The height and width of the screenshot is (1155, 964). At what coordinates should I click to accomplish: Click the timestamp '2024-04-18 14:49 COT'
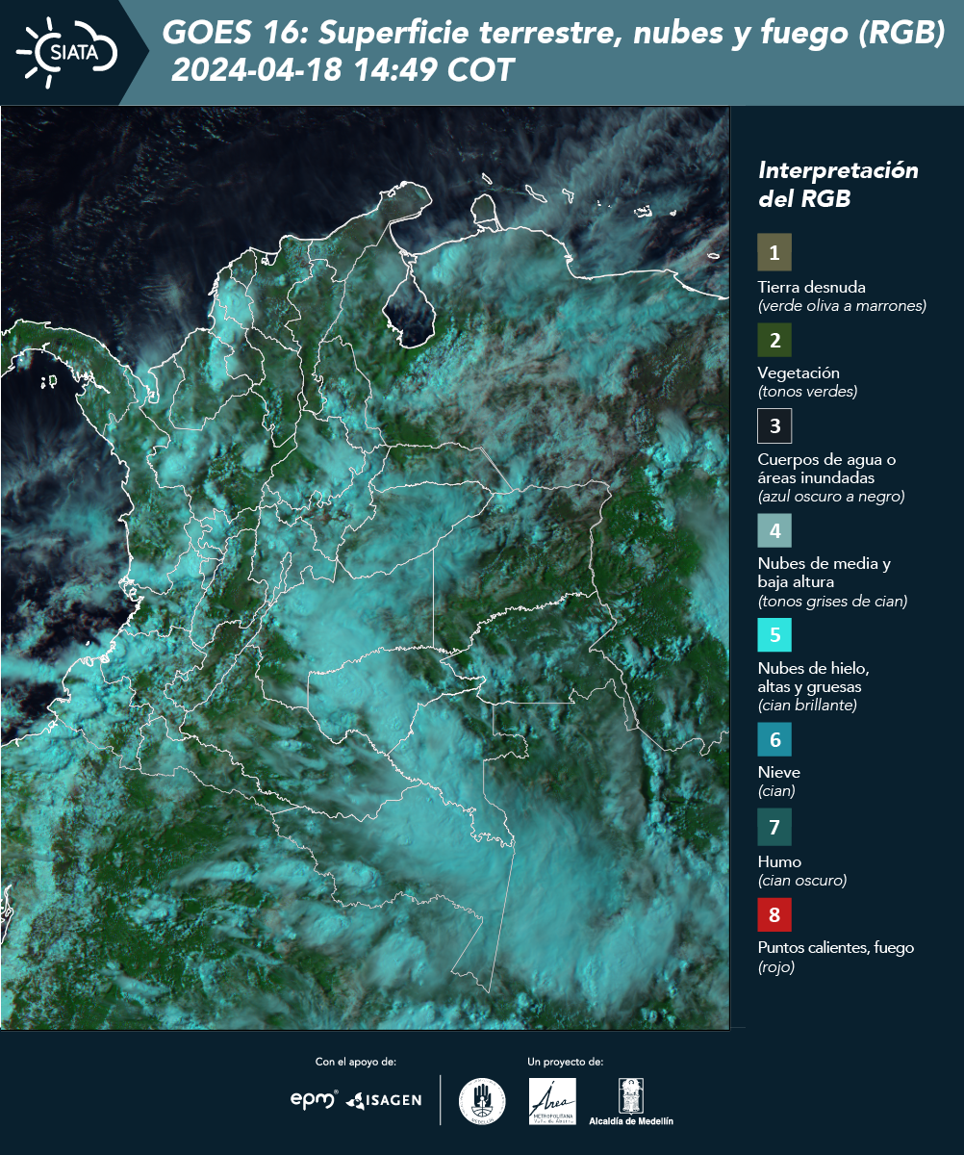342,70
